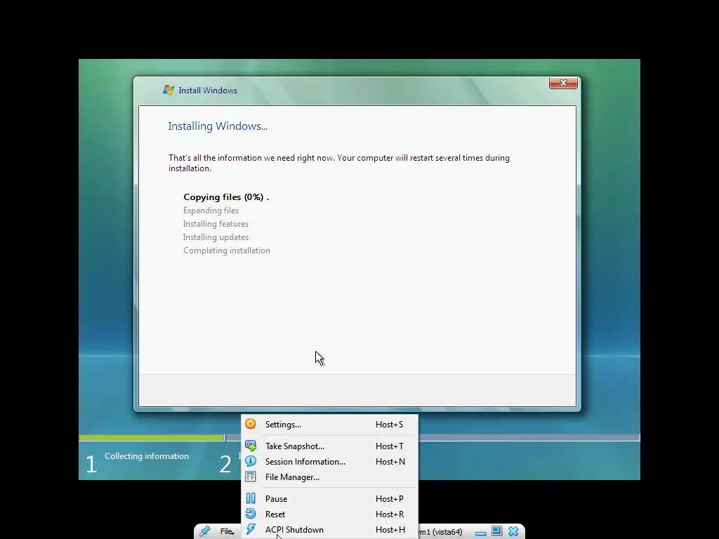The width and height of the screenshot is (719, 539).
Task: Click the Host+H shortcut label
Action: pyautogui.click(x=390, y=530)
